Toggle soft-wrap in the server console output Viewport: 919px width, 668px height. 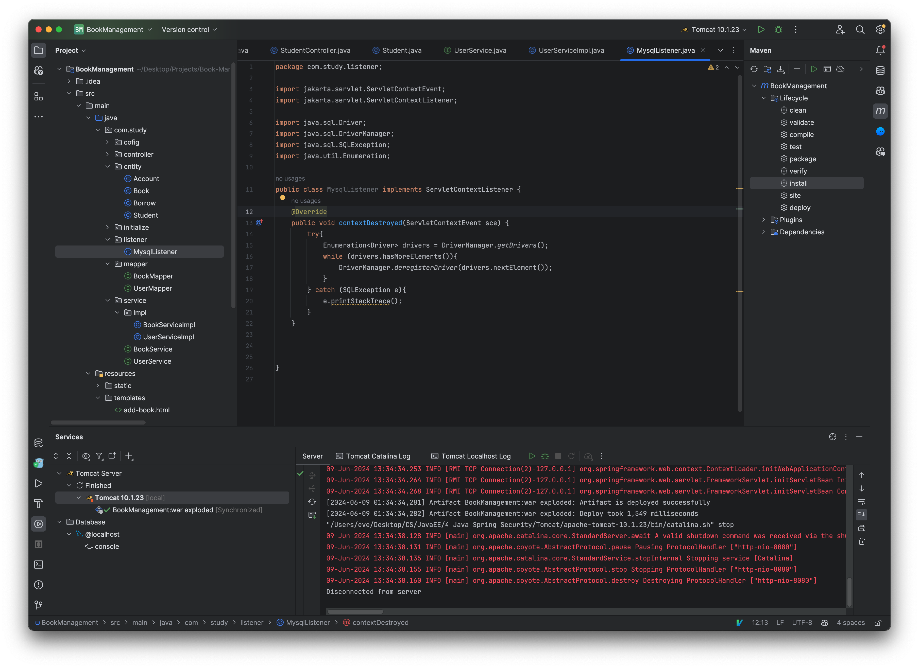[x=861, y=501]
